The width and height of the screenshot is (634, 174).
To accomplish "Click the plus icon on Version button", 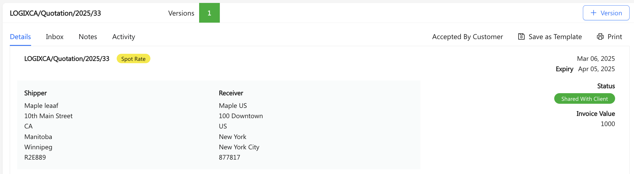I will click(x=593, y=13).
